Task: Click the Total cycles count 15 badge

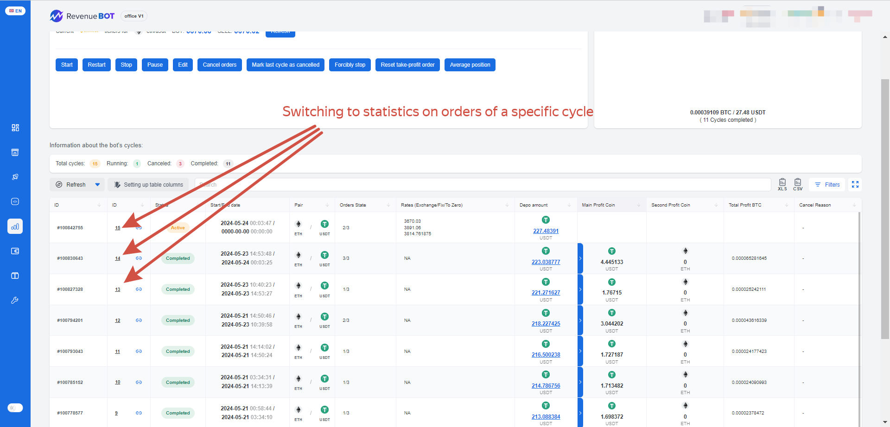Action: (x=95, y=164)
